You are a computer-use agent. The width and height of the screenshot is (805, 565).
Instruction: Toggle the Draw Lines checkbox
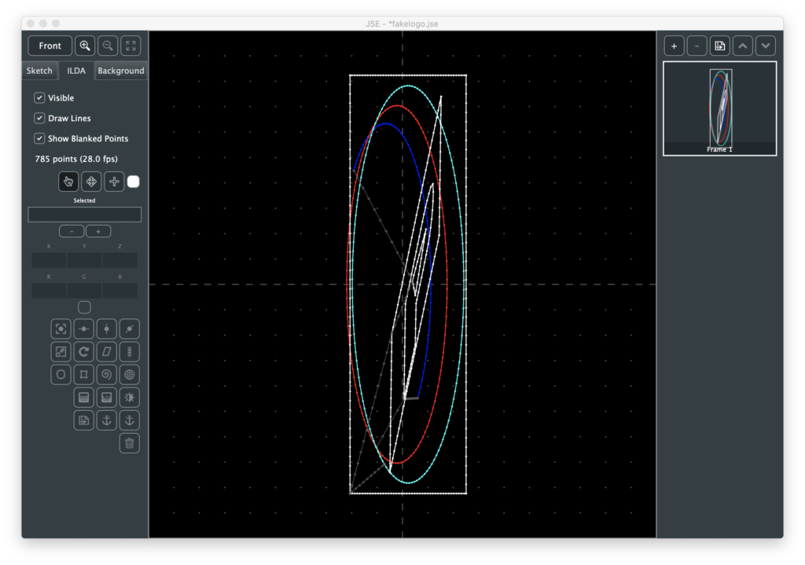coord(39,118)
